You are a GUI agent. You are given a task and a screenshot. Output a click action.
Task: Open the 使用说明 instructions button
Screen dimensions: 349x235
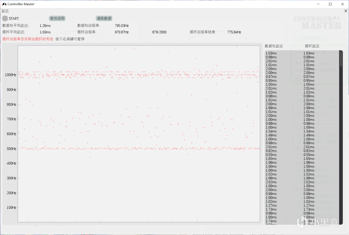(57, 19)
